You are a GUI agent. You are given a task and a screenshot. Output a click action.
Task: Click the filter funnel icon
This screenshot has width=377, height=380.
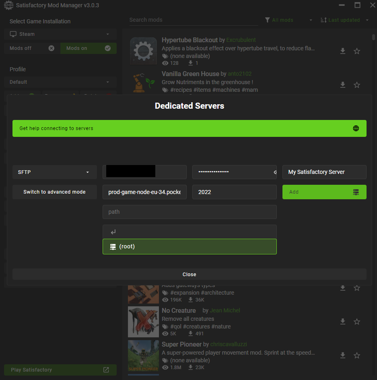click(267, 20)
